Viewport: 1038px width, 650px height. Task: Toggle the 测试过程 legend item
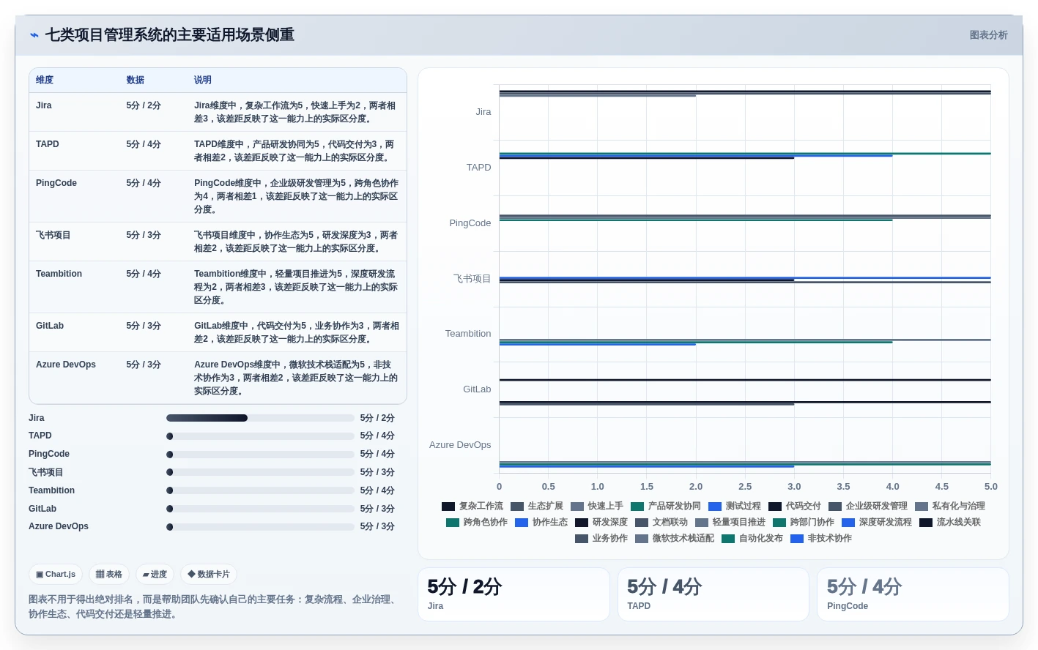(x=734, y=506)
